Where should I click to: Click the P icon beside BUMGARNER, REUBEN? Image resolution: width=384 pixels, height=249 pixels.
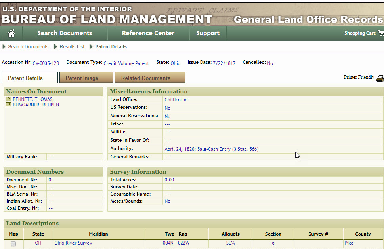coord(9,105)
